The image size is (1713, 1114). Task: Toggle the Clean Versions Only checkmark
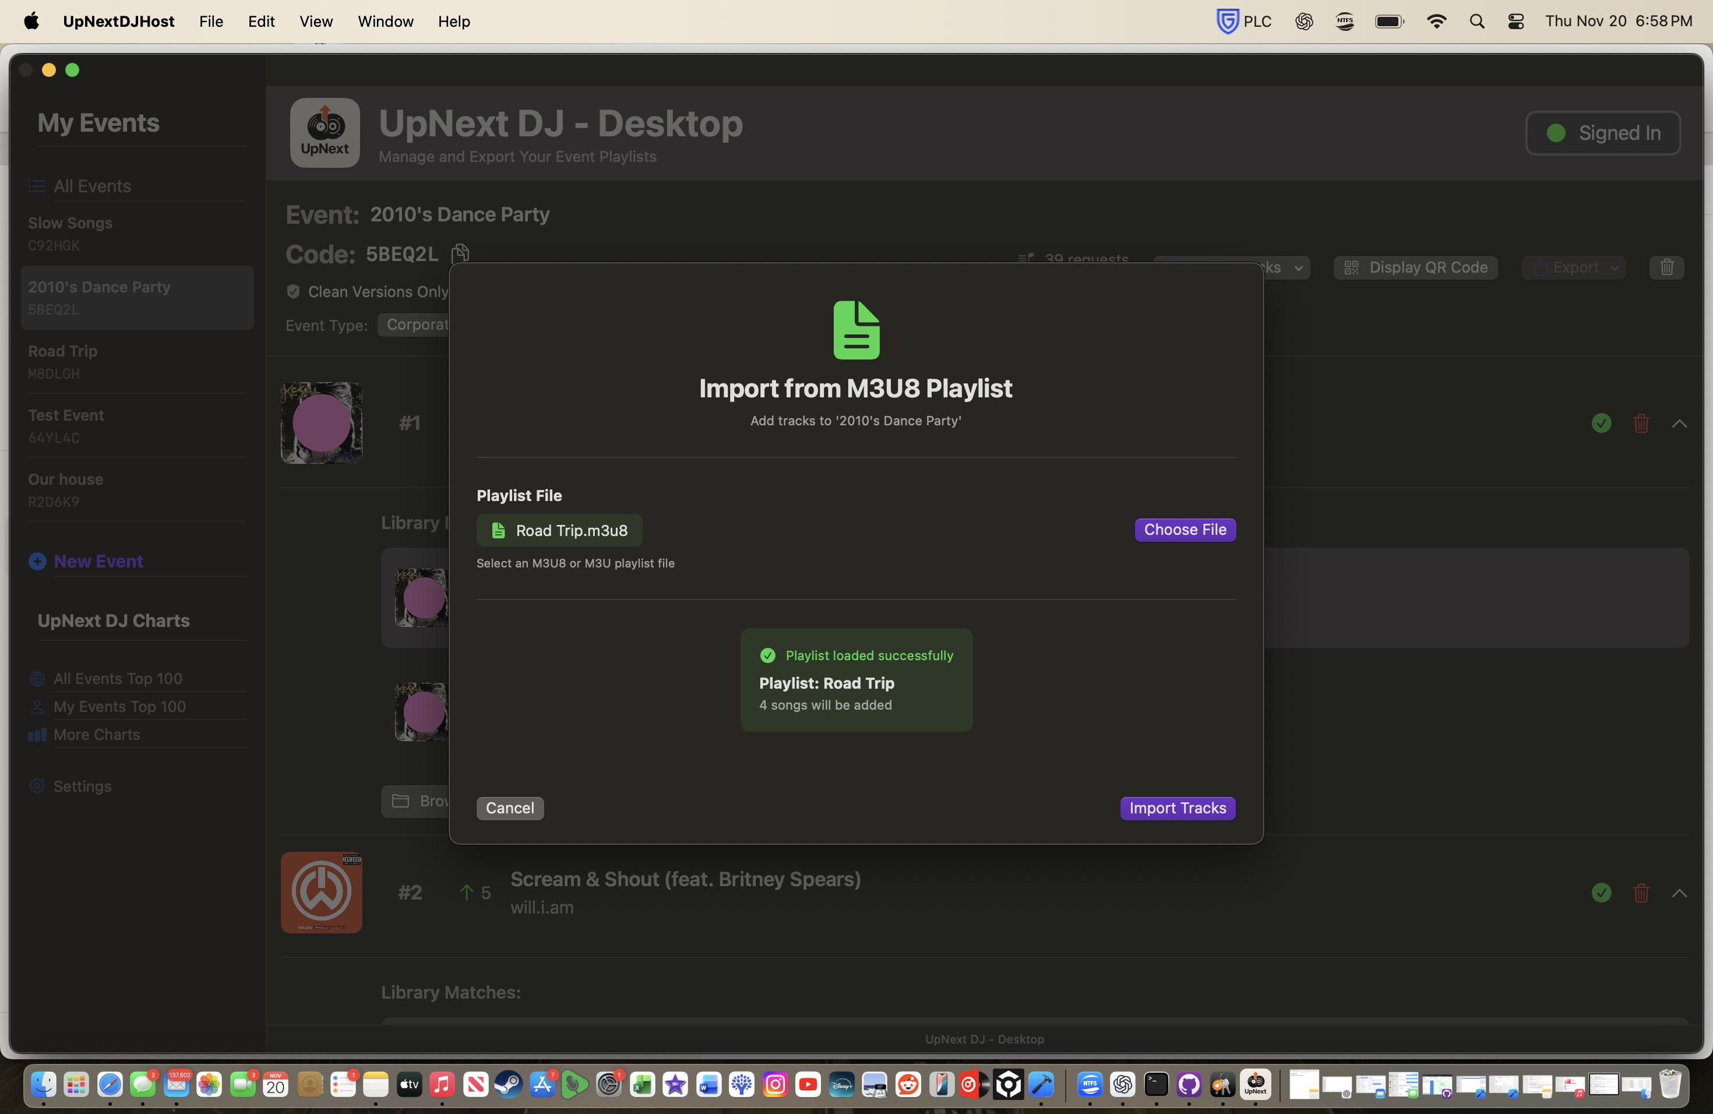pos(292,291)
